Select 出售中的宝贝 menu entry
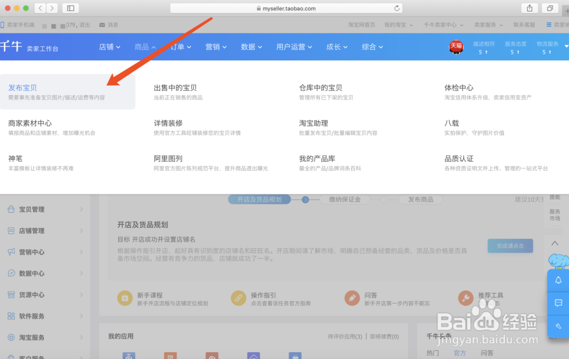 coord(175,88)
